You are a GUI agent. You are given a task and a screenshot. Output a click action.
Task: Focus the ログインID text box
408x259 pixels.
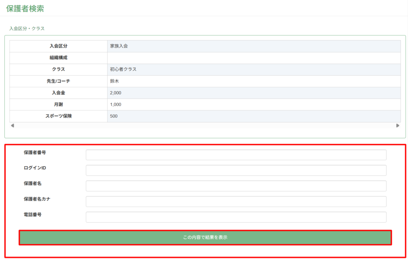coord(236,170)
